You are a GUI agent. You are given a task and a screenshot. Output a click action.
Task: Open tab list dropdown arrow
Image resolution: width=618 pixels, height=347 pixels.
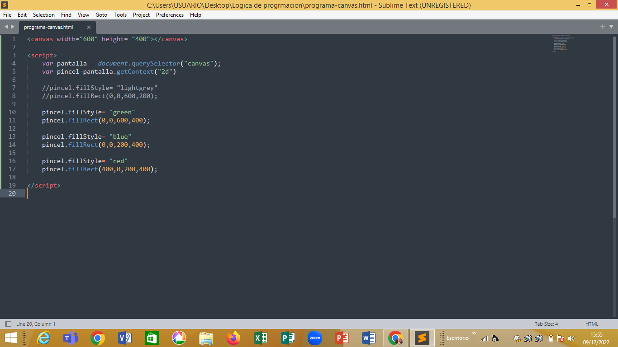click(611, 27)
